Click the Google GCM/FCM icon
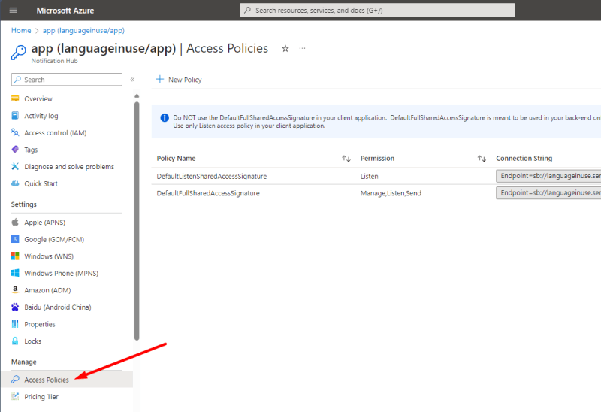Screen dimensions: 601x412 15,239
